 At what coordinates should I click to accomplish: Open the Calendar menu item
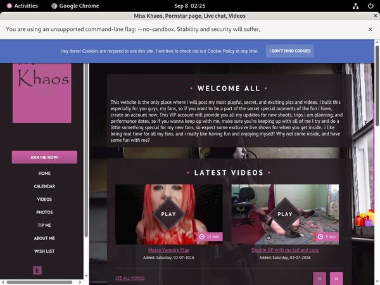click(44, 186)
